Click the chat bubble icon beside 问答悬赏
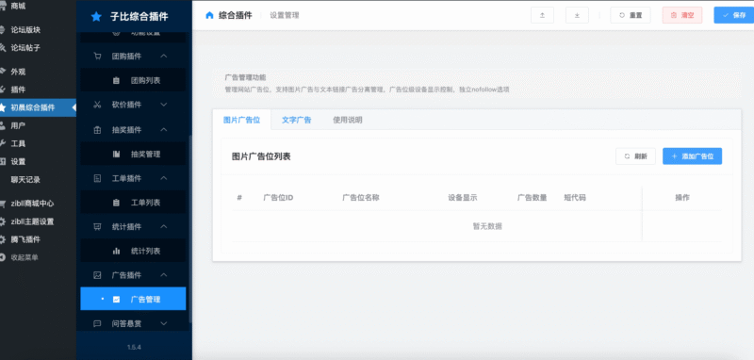Screen dimensions: 754x360 tap(97, 324)
